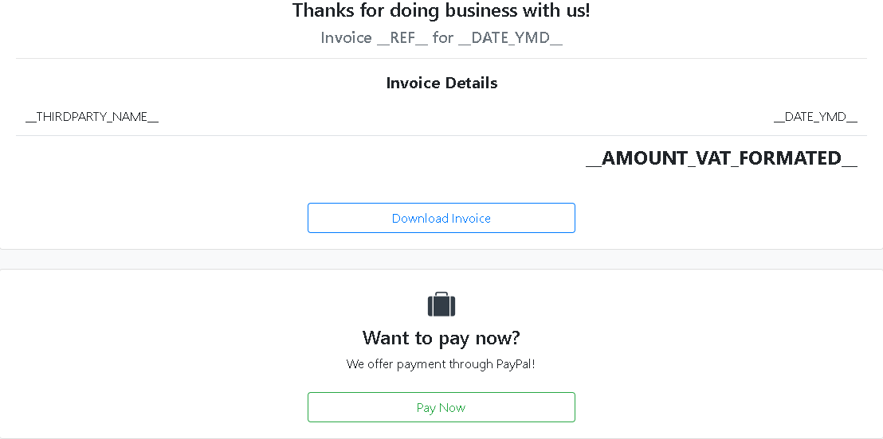Click the briefcase icon above payment heading
Image resolution: width=883 pixels, height=439 pixels.
(x=441, y=304)
